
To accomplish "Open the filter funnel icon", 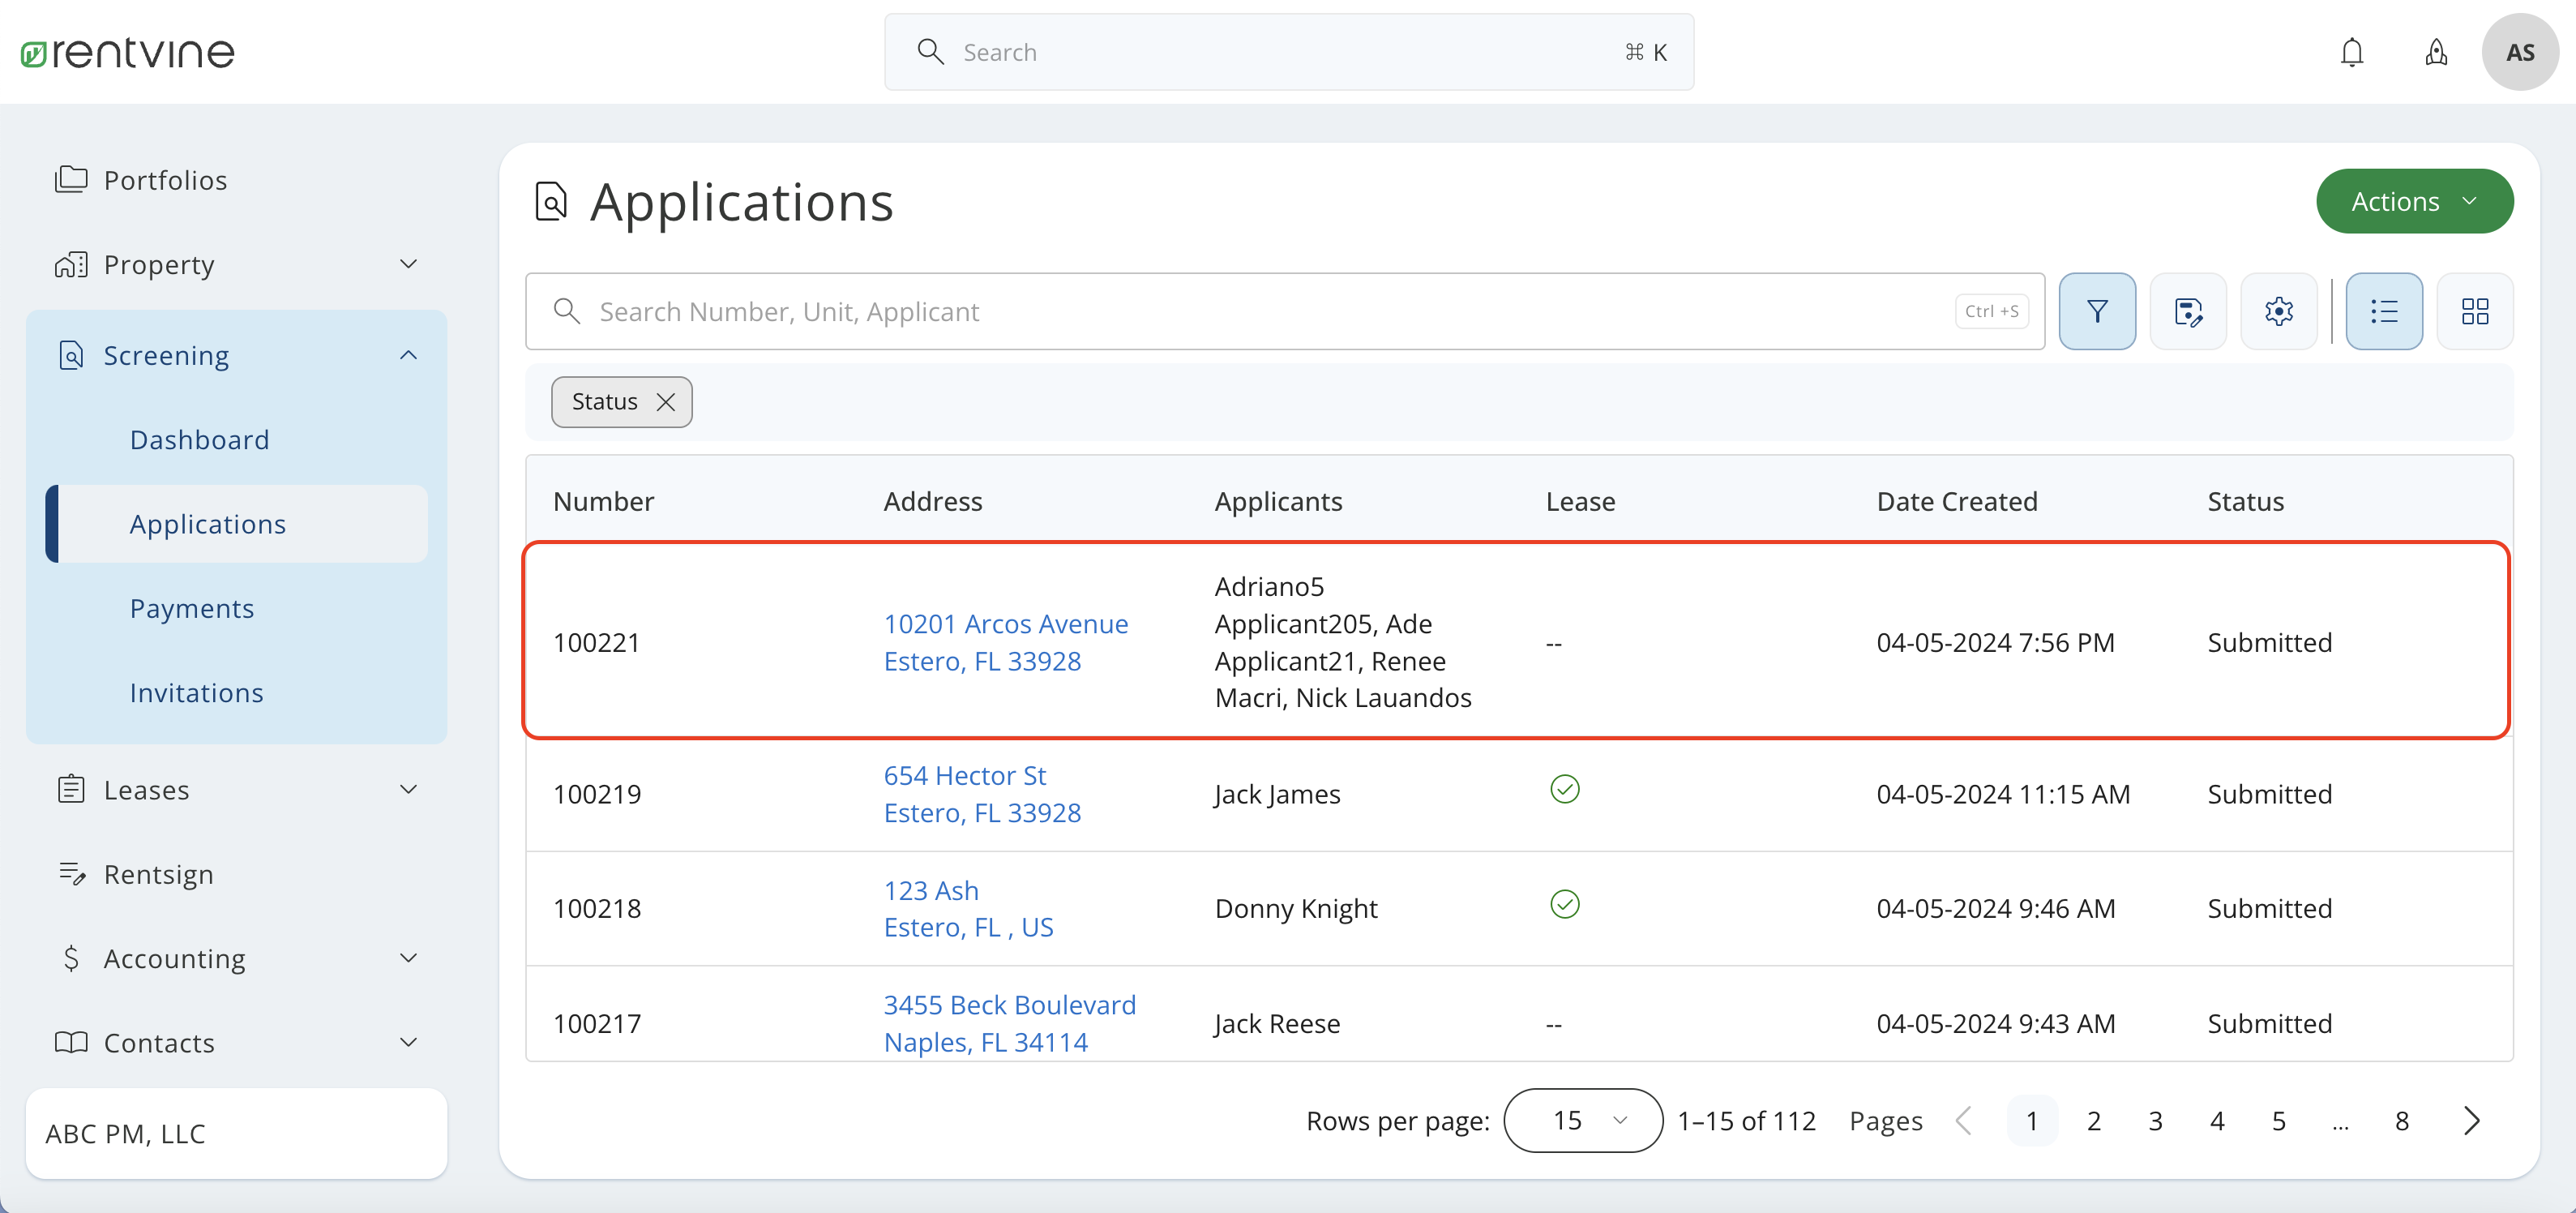I will click(2097, 311).
